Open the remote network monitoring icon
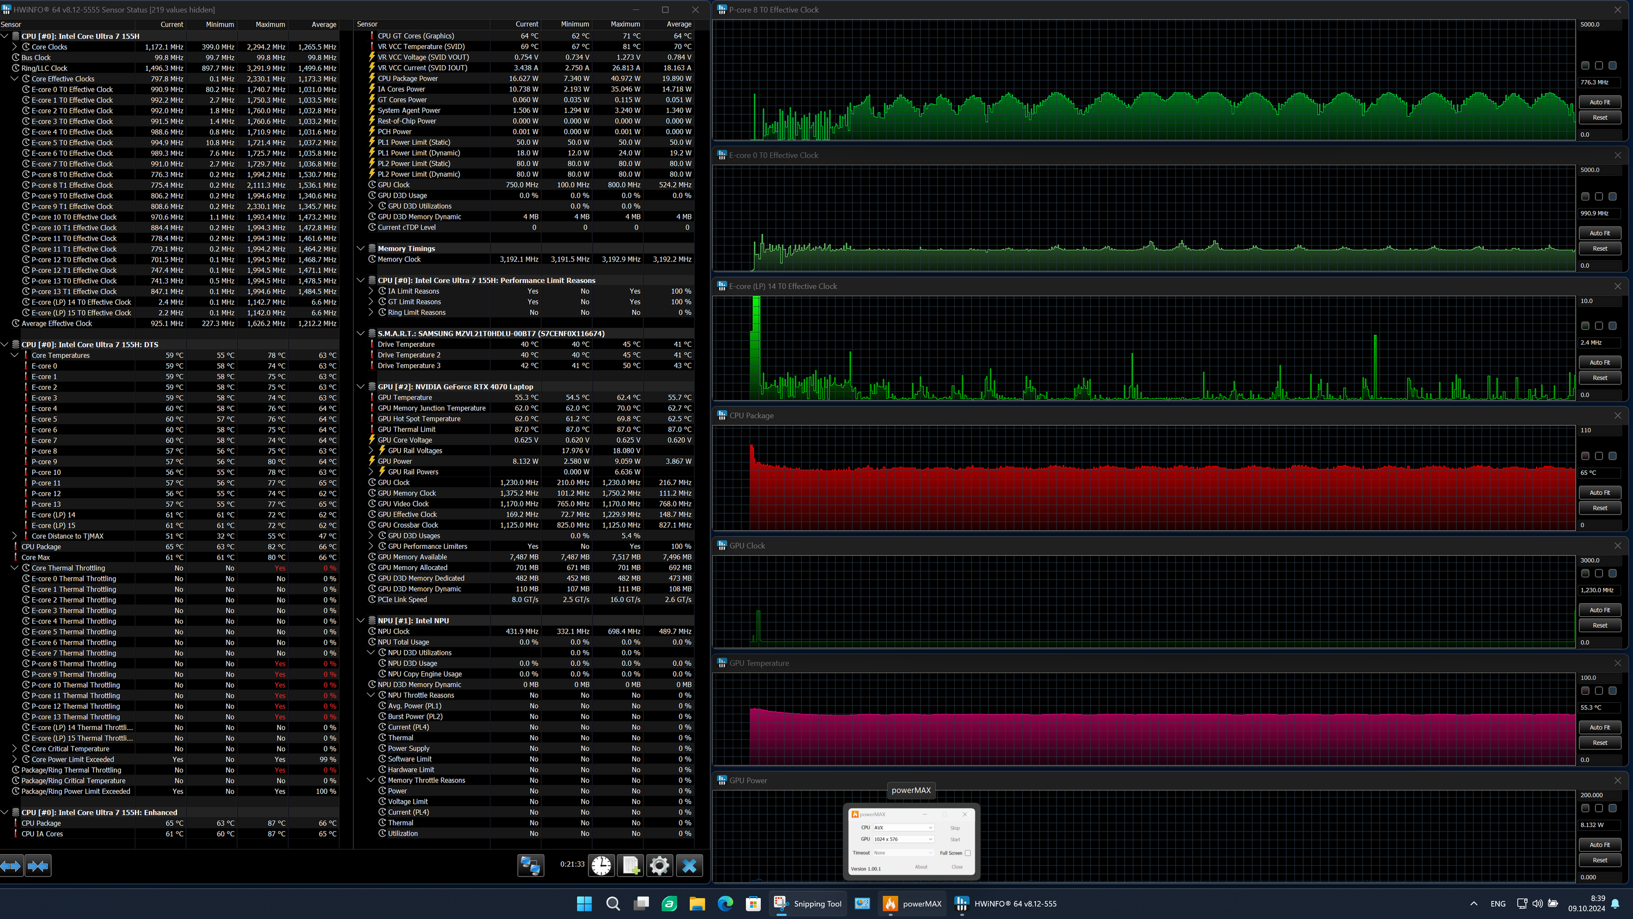 tap(530, 866)
